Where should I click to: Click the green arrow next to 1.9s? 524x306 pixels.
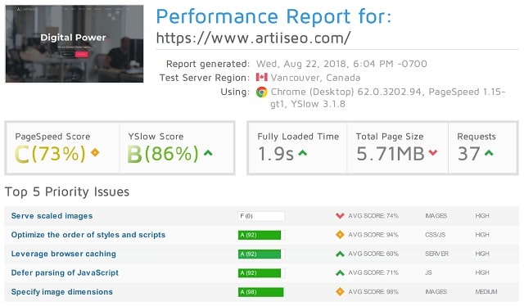coord(302,153)
